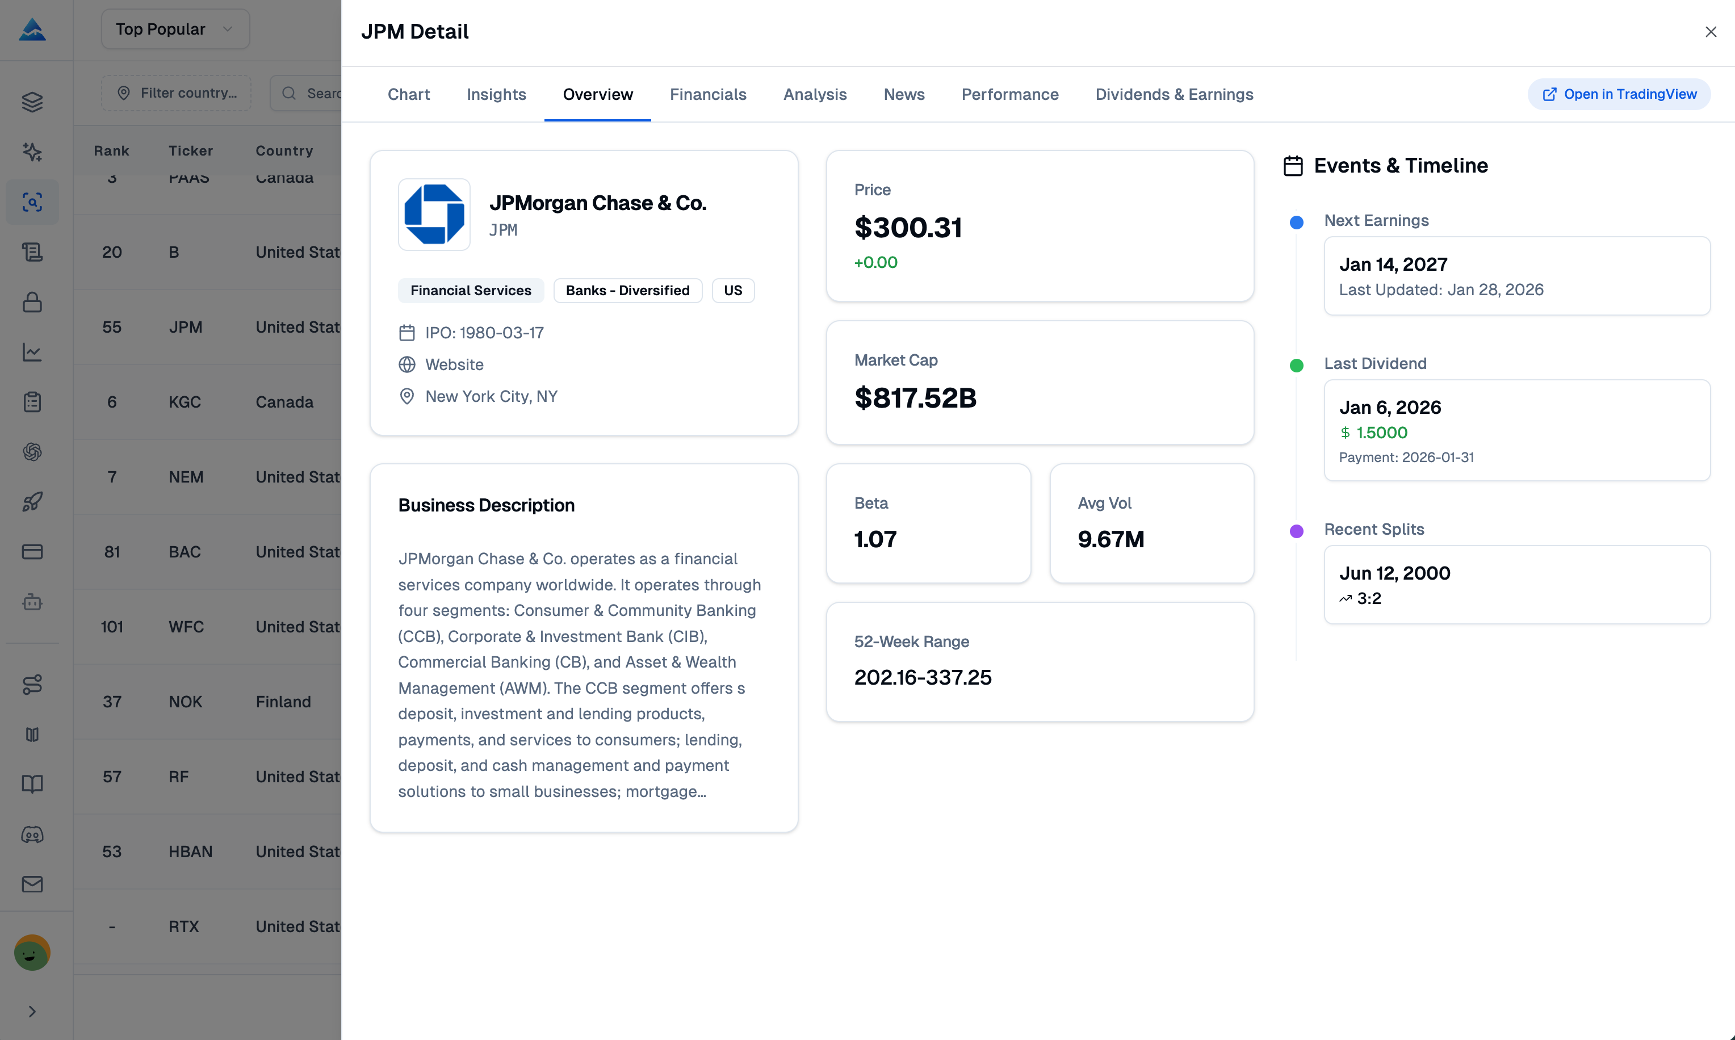
Task: Click the mail envelope icon in sidebar
Action: pos(32,884)
